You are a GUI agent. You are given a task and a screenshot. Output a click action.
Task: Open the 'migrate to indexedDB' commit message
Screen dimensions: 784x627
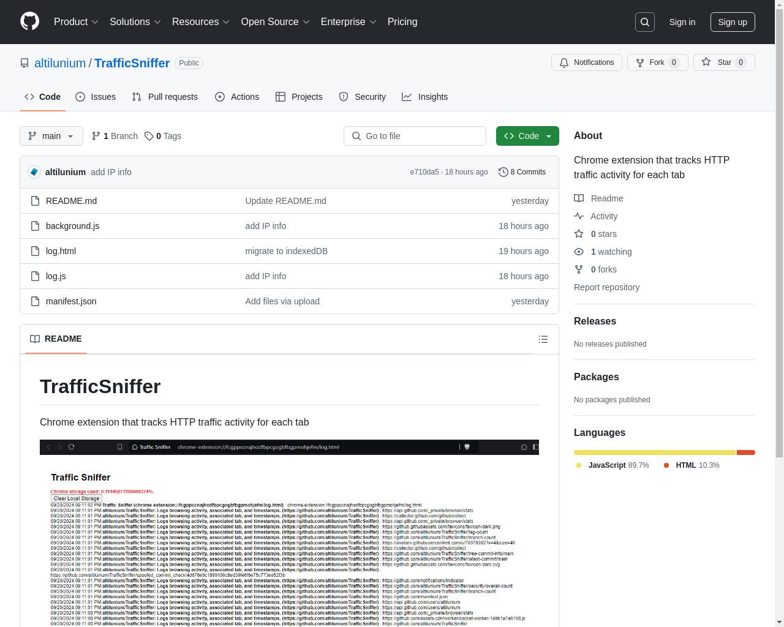pos(287,251)
